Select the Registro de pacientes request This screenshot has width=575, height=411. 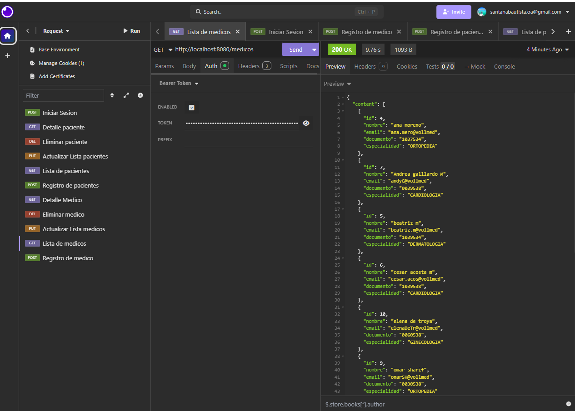click(x=85, y=185)
